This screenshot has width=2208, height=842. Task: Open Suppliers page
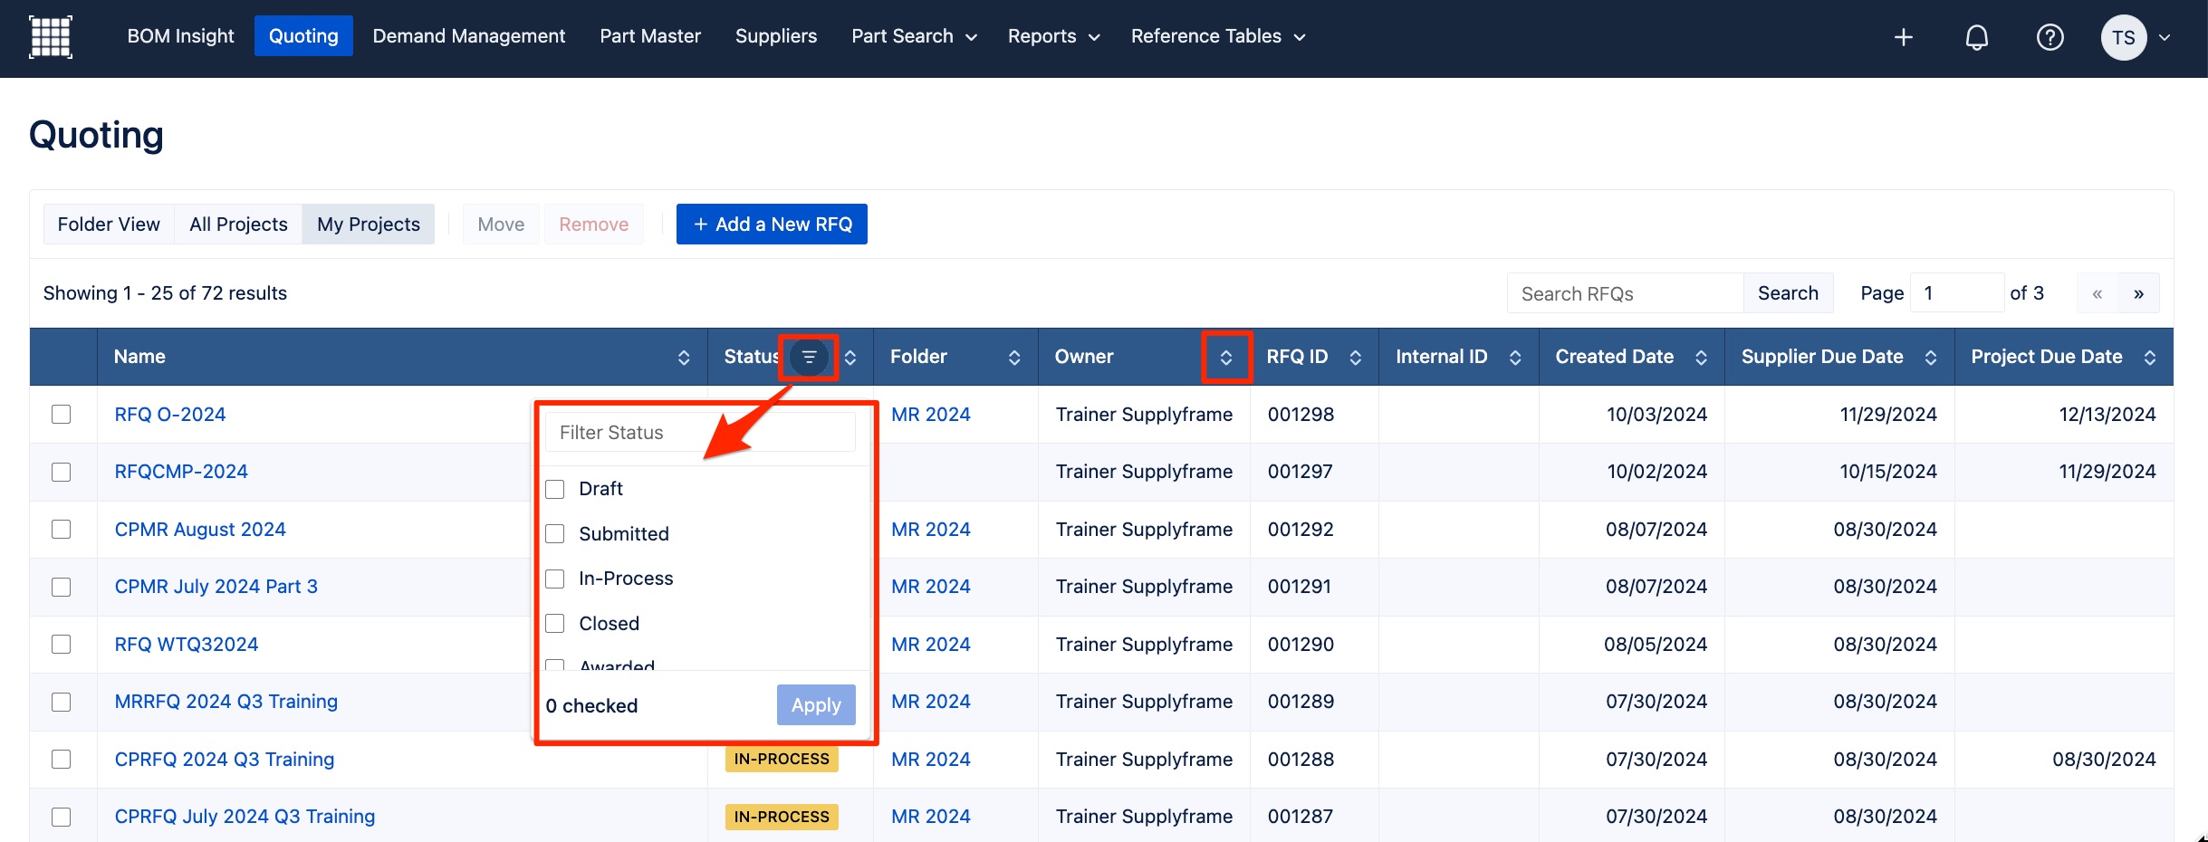coord(776,36)
